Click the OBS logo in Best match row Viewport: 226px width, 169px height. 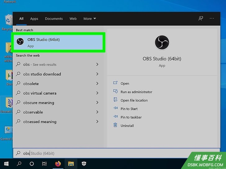20,41
